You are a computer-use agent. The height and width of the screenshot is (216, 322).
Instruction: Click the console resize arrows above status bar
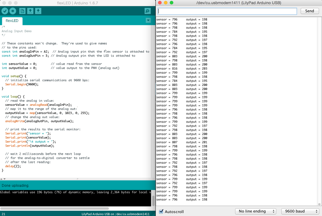coord(3,179)
